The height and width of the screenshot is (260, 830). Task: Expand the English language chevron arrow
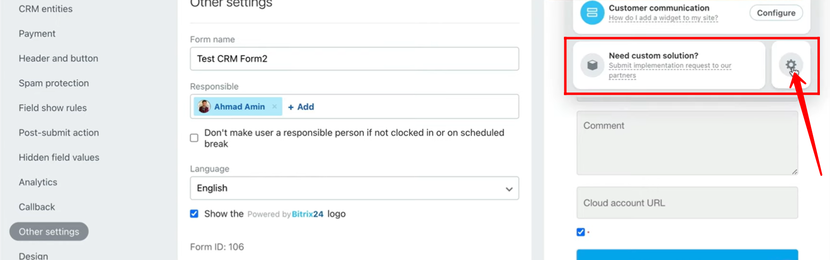pyautogui.click(x=509, y=189)
